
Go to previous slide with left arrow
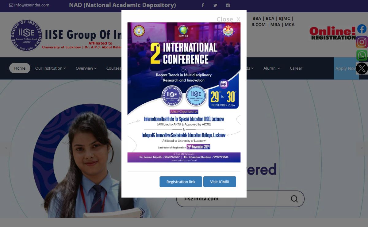pos(6,148)
